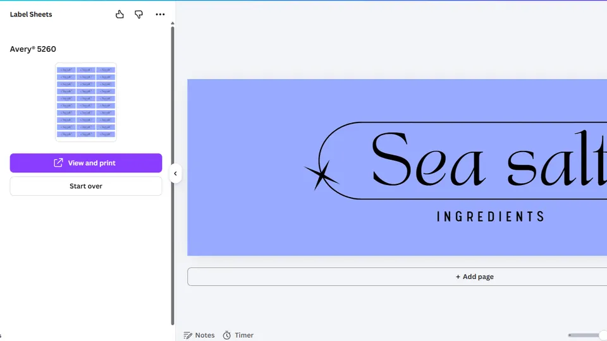Open the three-dot more options menu
This screenshot has height=341, width=607.
pyautogui.click(x=160, y=15)
